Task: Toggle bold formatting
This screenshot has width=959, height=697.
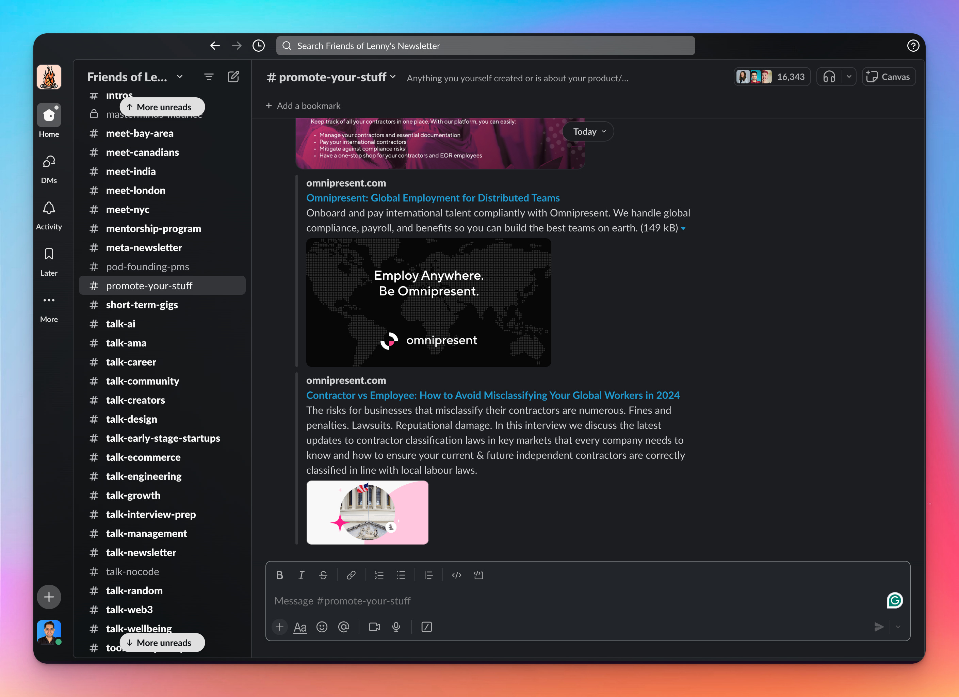Action: pyautogui.click(x=279, y=575)
